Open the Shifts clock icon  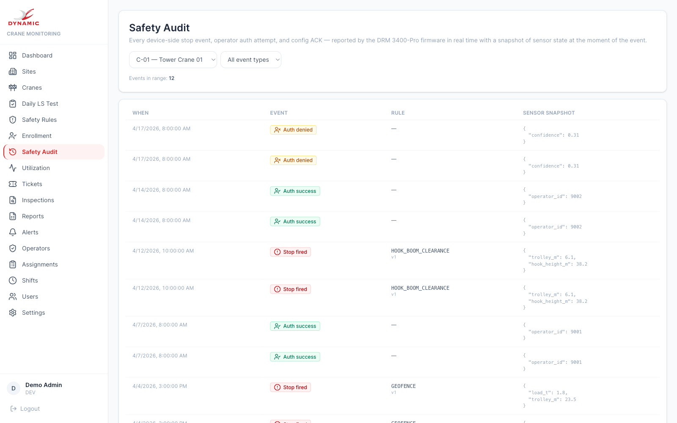click(x=13, y=280)
